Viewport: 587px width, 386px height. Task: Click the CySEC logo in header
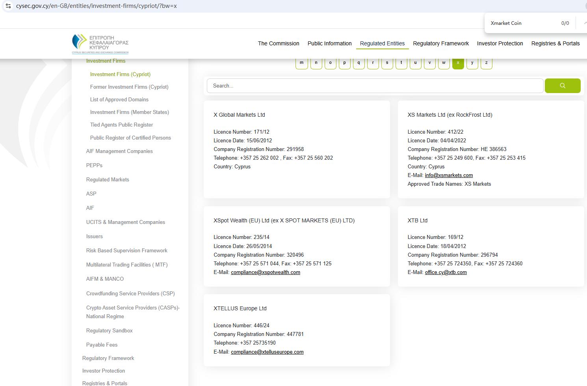pos(100,44)
